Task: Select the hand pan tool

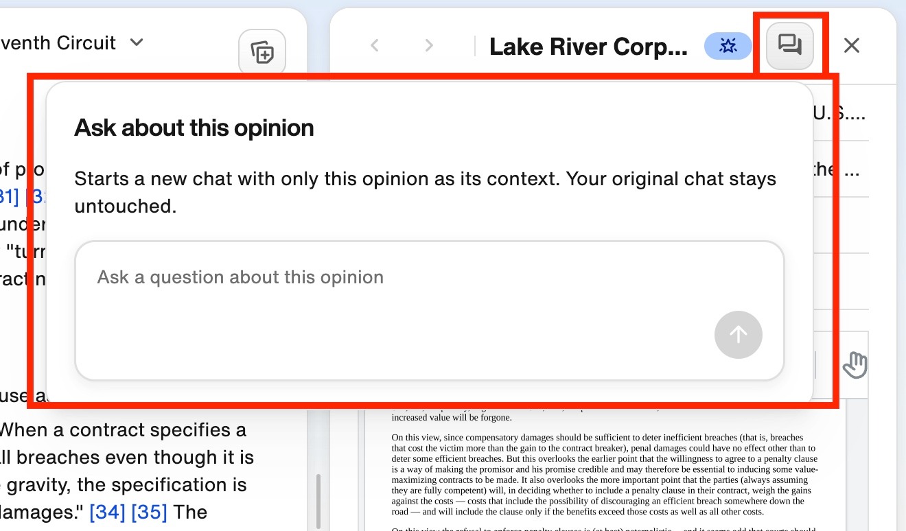Action: (855, 364)
